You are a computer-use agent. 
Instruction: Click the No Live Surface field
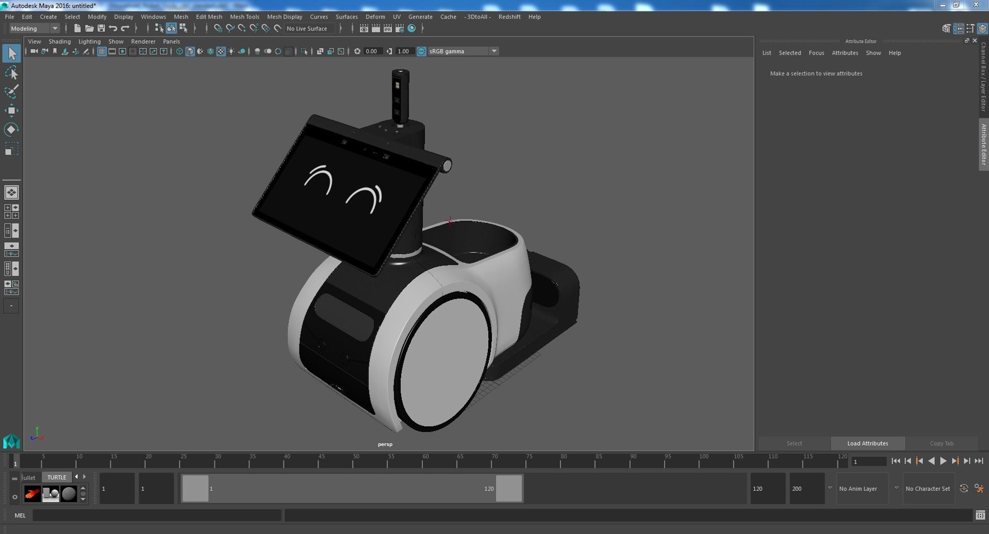[x=309, y=28]
